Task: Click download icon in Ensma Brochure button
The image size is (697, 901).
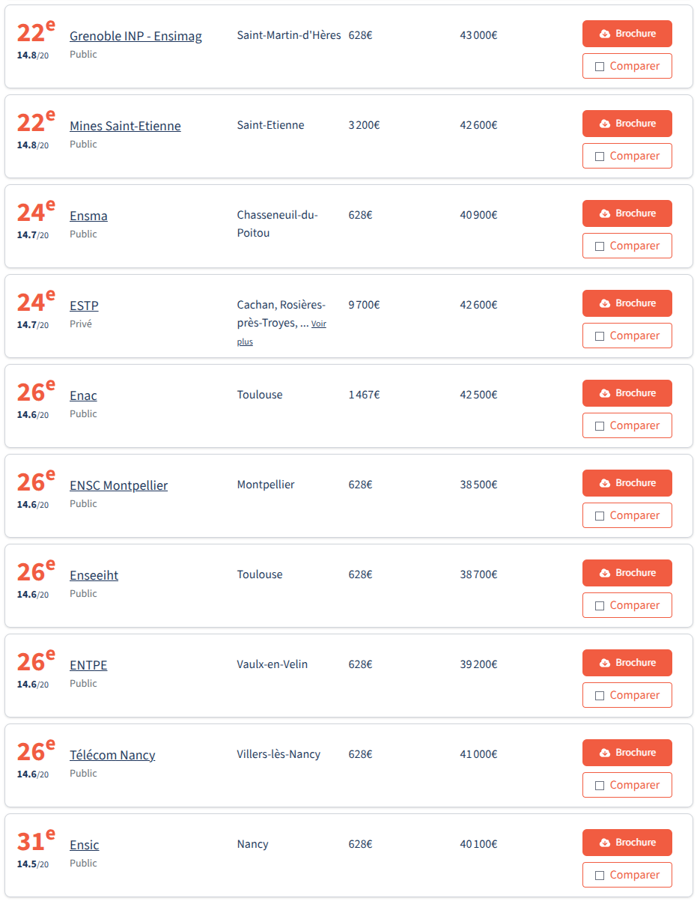Action: pyautogui.click(x=605, y=213)
